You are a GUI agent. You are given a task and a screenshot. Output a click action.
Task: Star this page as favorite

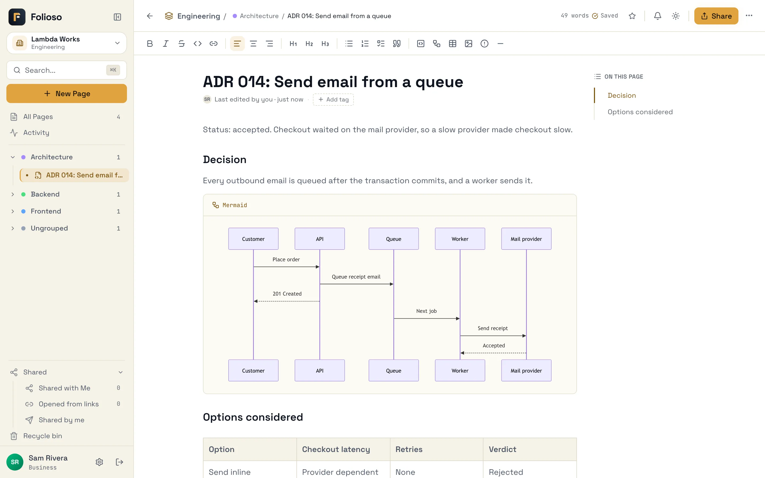coord(632,16)
